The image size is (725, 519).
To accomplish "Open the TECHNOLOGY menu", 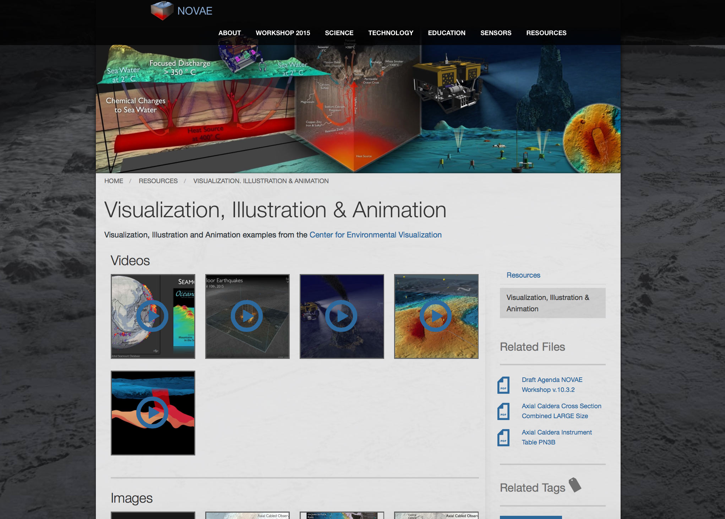I will 391,33.
